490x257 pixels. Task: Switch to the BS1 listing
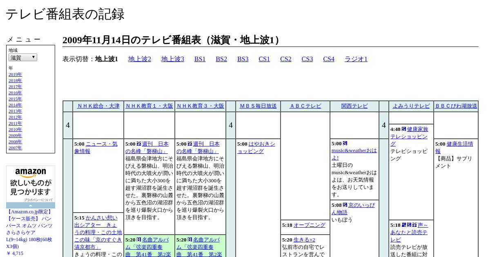pyautogui.click(x=200, y=59)
